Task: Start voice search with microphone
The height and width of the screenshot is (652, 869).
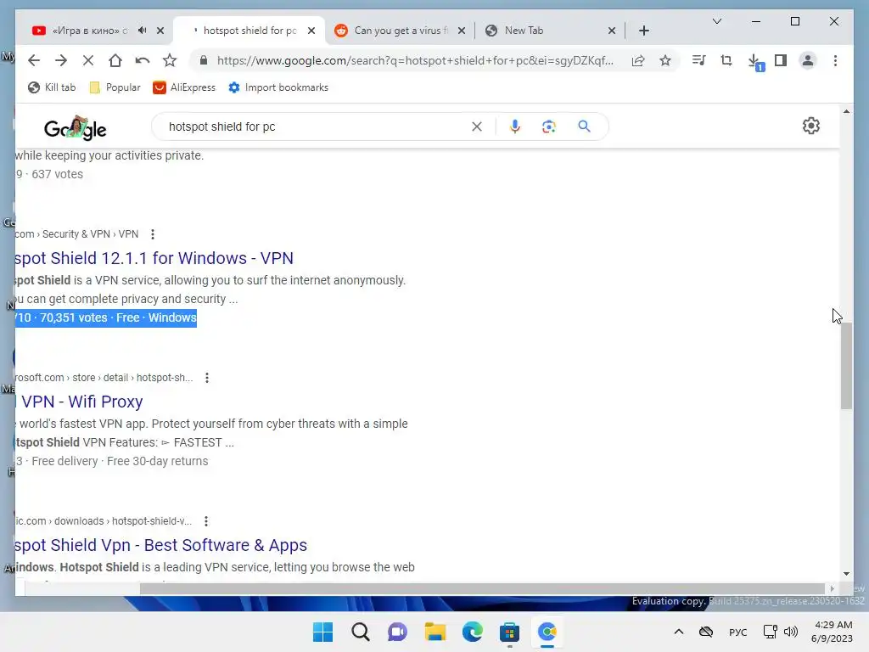Action: click(515, 126)
